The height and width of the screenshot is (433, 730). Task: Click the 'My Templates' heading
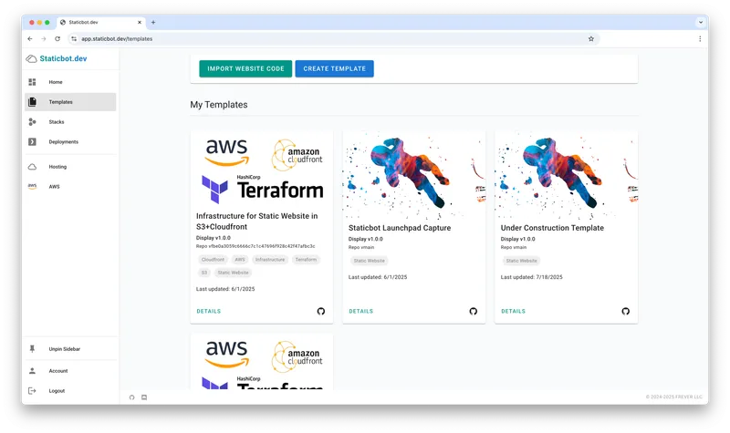[219, 105]
